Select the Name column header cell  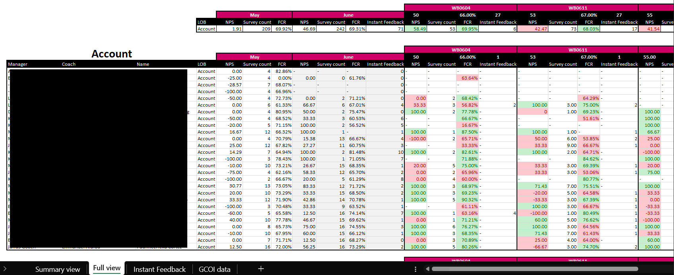(x=143, y=64)
